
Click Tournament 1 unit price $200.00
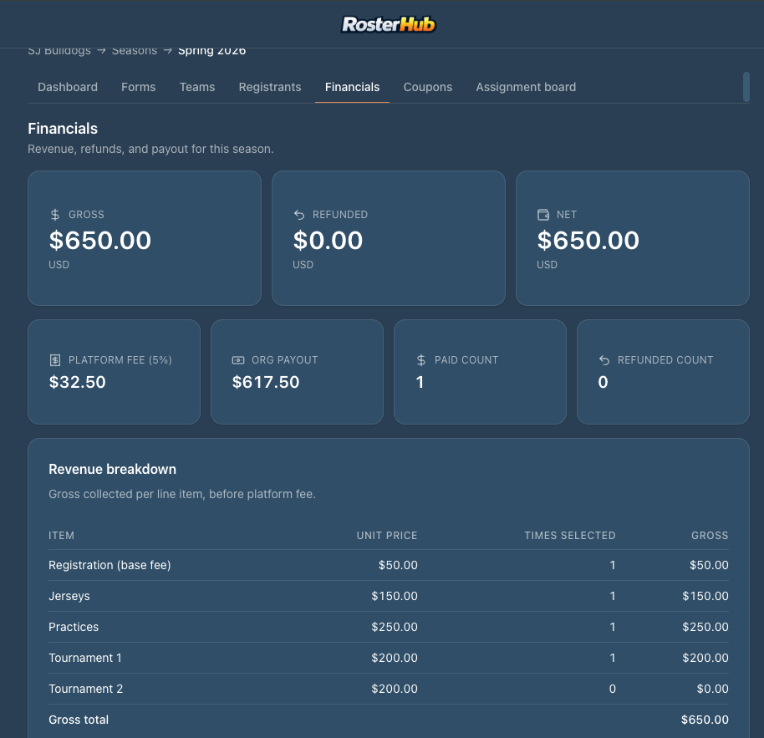pos(395,658)
